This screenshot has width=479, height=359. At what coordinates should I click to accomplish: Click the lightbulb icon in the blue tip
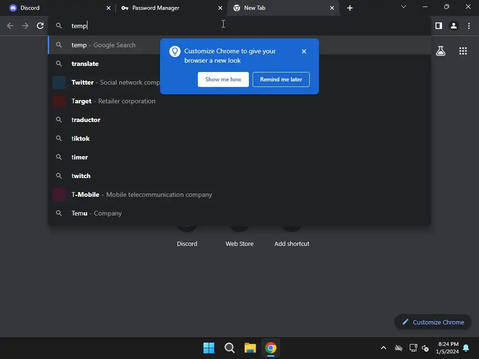coord(175,51)
